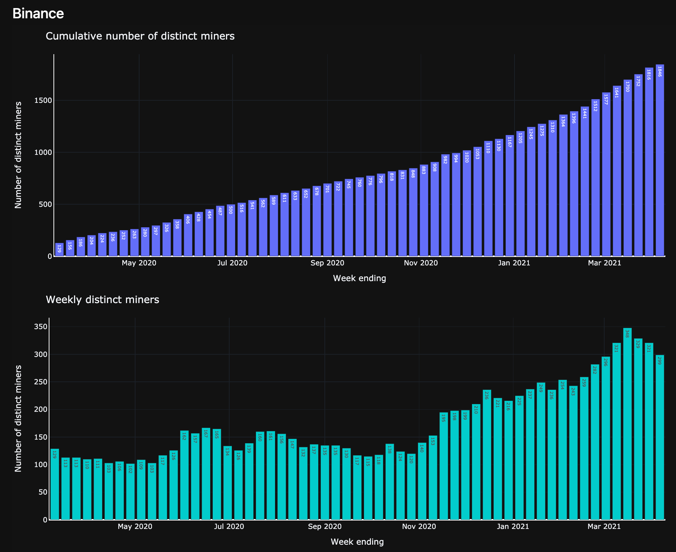Viewport: 676px width, 552px height.
Task: Select the cumulative bar labeled 1700
Action: (x=628, y=168)
